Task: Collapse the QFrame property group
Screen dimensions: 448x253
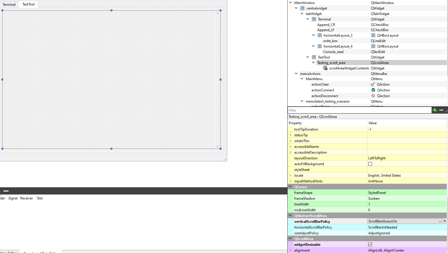Action: pyautogui.click(x=290, y=187)
